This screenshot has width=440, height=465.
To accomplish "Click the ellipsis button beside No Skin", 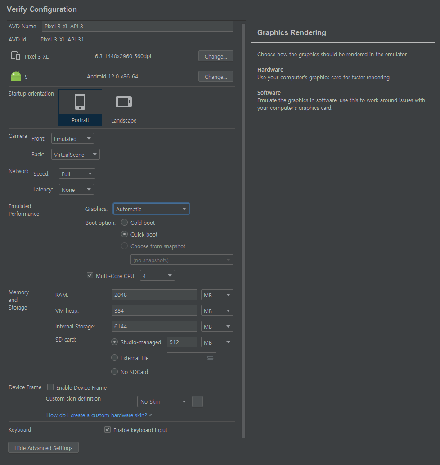I will click(198, 401).
